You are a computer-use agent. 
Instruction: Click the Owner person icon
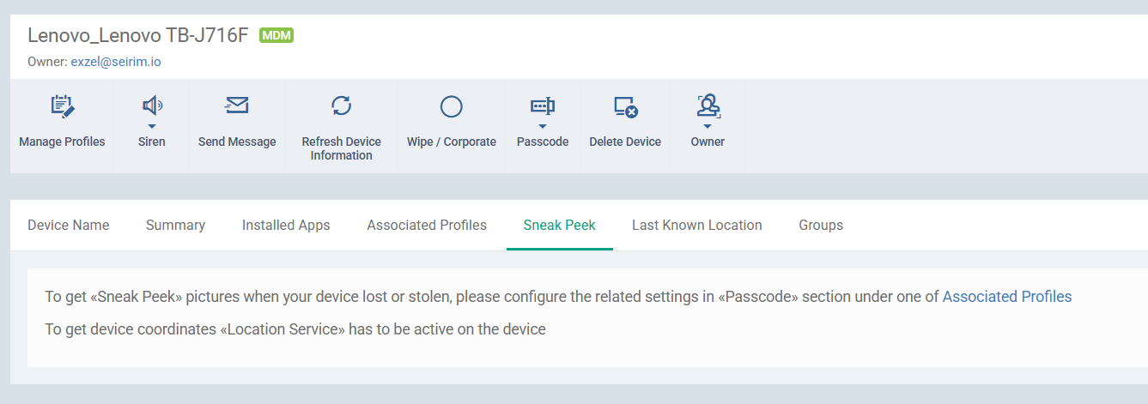coord(708,106)
